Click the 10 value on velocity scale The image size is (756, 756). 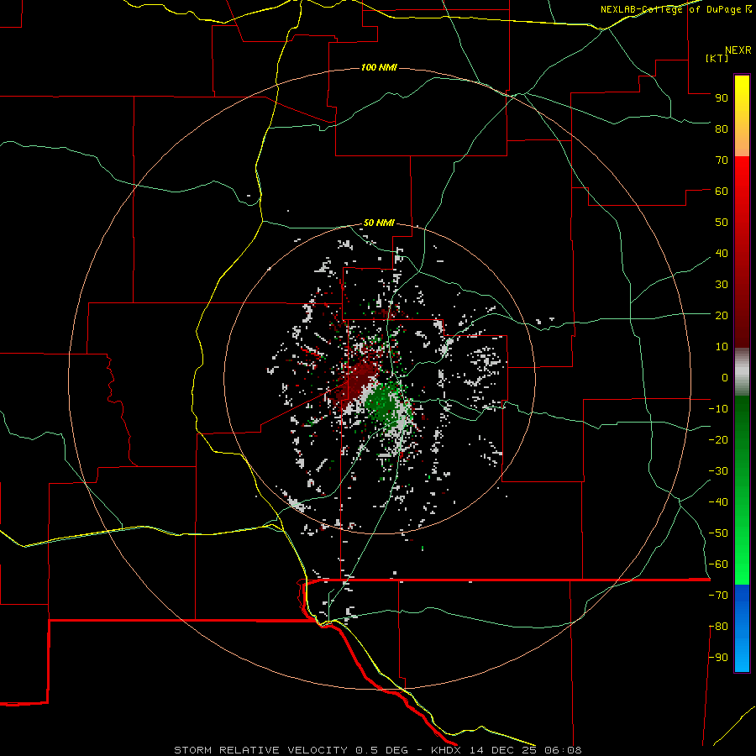(722, 347)
